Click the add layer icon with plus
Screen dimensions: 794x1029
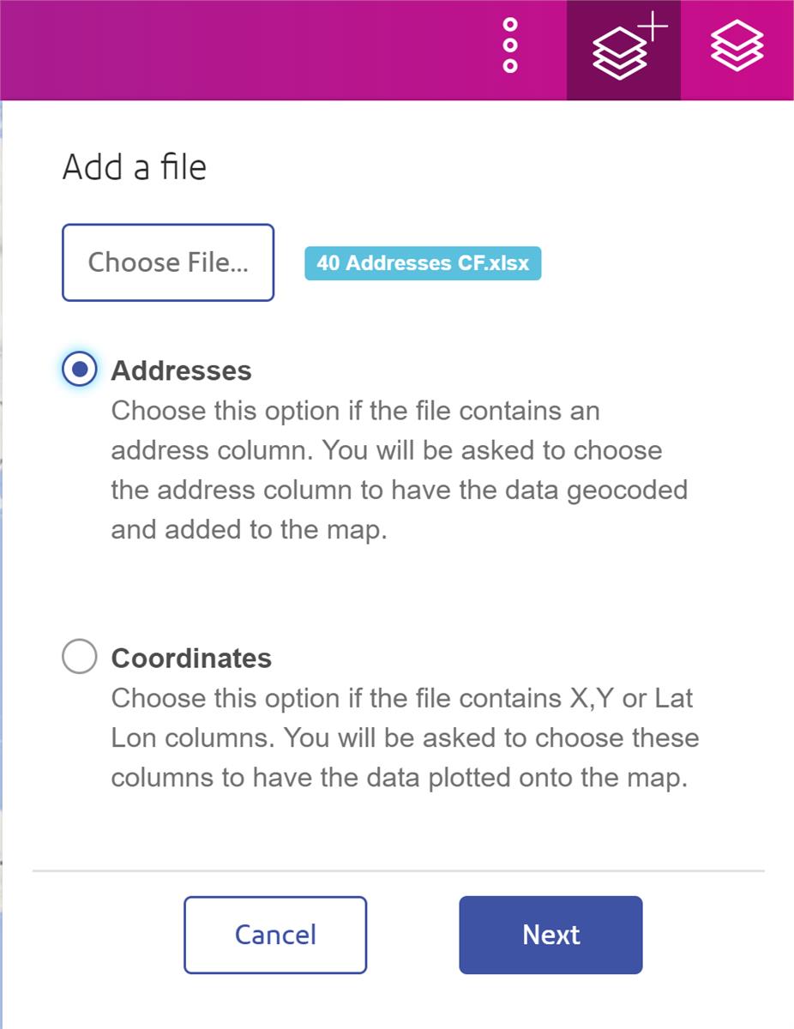(x=623, y=50)
